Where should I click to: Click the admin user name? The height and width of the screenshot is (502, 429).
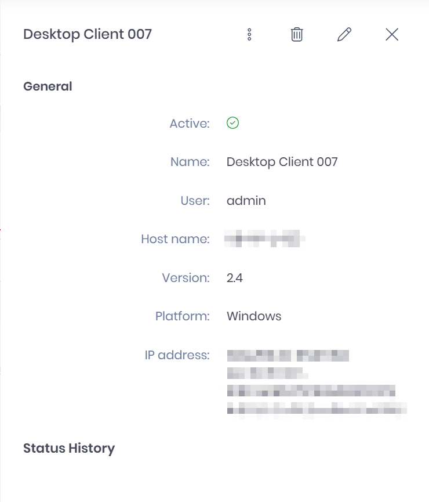click(246, 200)
